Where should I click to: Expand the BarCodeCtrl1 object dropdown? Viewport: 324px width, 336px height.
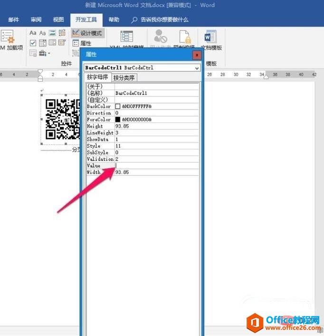click(x=197, y=68)
